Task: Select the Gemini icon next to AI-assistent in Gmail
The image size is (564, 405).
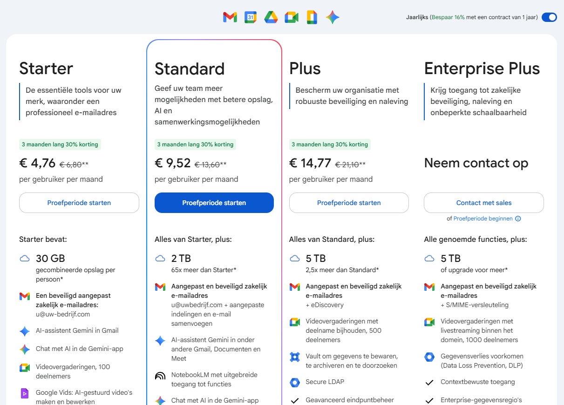Action: point(24,331)
